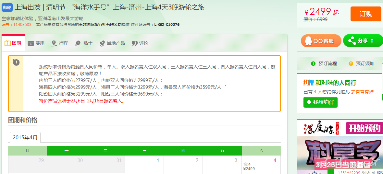Click the 行程 map pin icon

[x=54, y=43]
